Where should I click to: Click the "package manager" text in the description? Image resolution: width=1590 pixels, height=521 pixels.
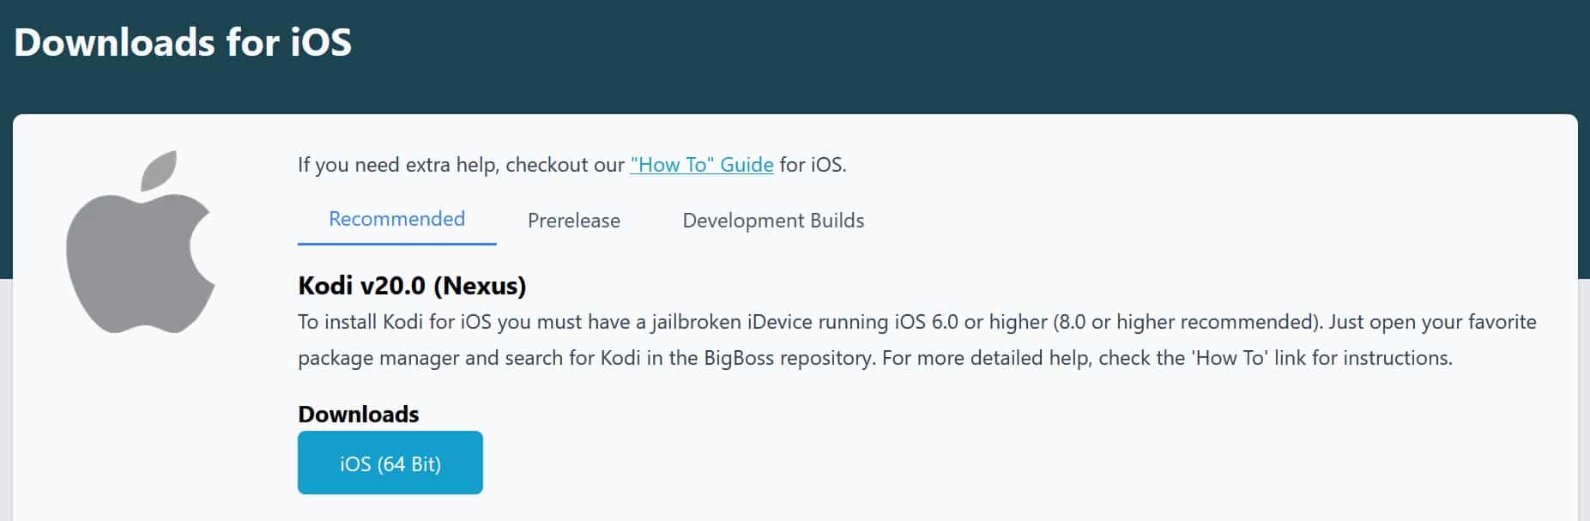pyautogui.click(x=378, y=358)
